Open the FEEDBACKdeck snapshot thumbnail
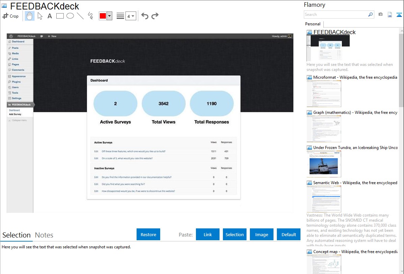This screenshot has width=404, height=274. point(328,48)
